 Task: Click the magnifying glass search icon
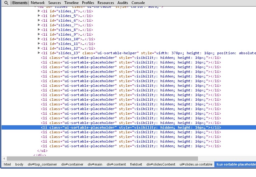click(6, 3)
